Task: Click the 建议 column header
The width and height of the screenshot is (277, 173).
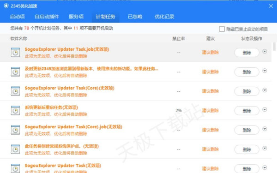Action: [x=211, y=38]
